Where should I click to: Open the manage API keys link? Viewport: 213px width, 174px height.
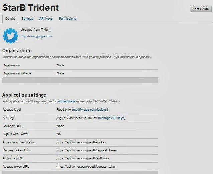click(x=112, y=118)
